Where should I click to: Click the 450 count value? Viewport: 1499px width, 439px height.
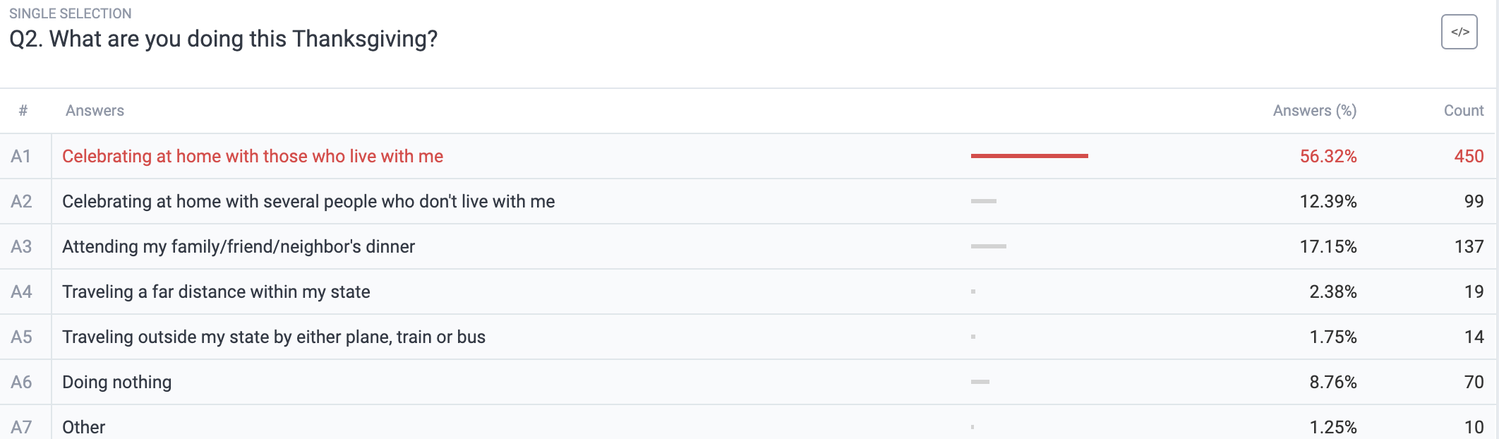[1469, 156]
